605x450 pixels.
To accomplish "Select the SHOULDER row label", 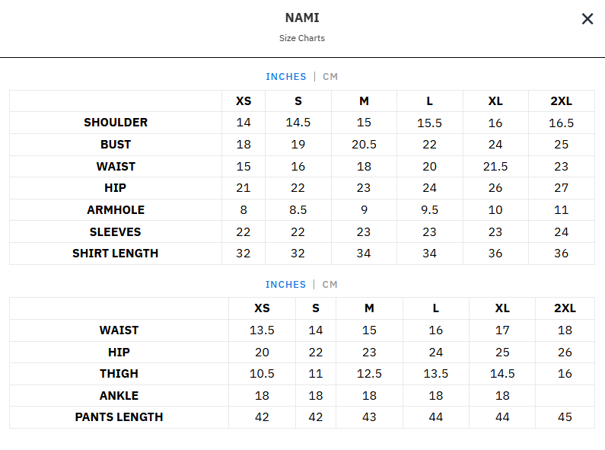I will point(116,123).
